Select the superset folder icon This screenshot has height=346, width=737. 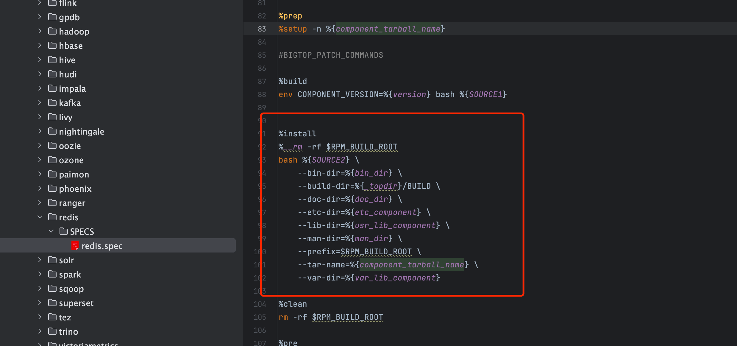(x=52, y=303)
